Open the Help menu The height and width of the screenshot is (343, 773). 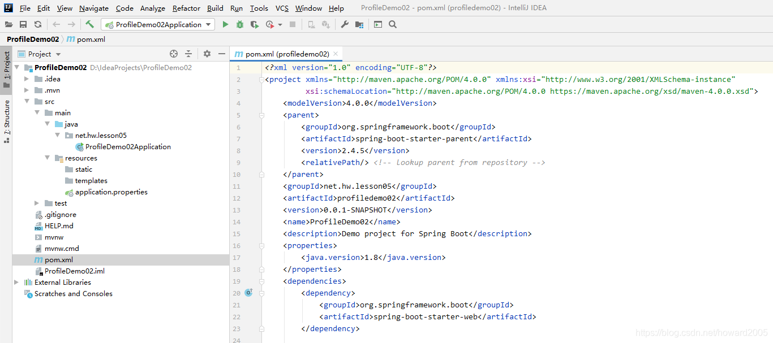(336, 8)
